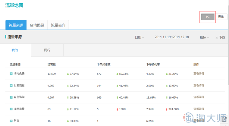Switch to PC view toggle
The height and width of the screenshot is (126, 229).
tap(208, 17)
